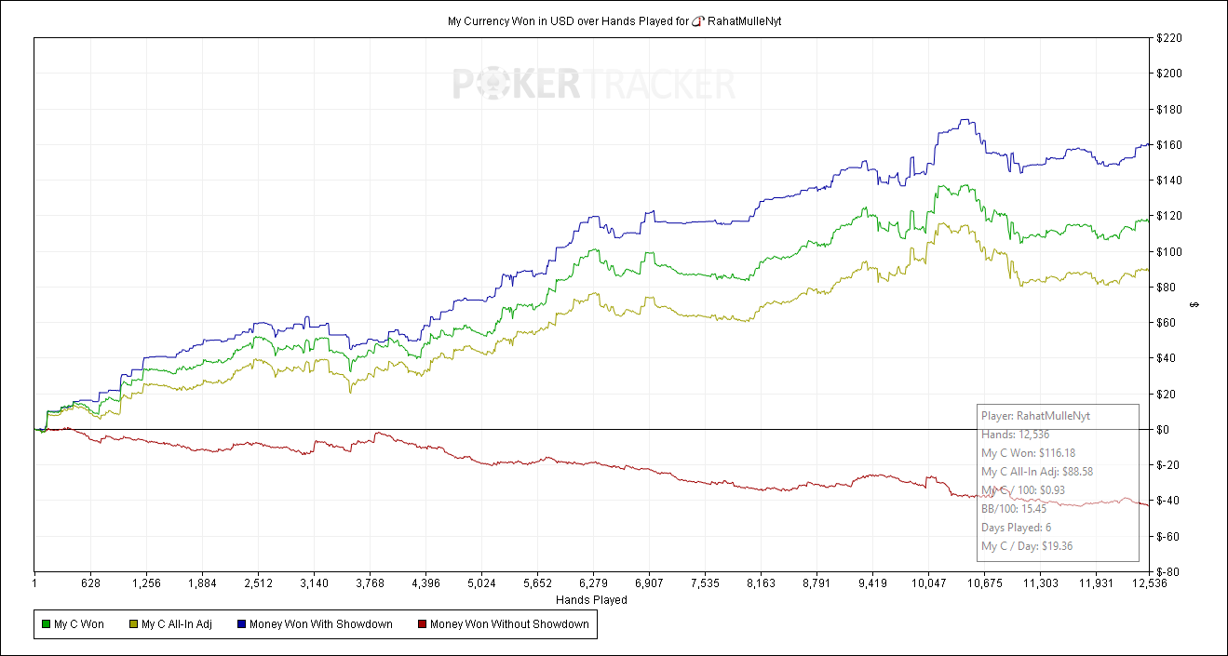The image size is (1228, 656).
Task: Click the $120 label on y-axis
Action: (x=1170, y=216)
